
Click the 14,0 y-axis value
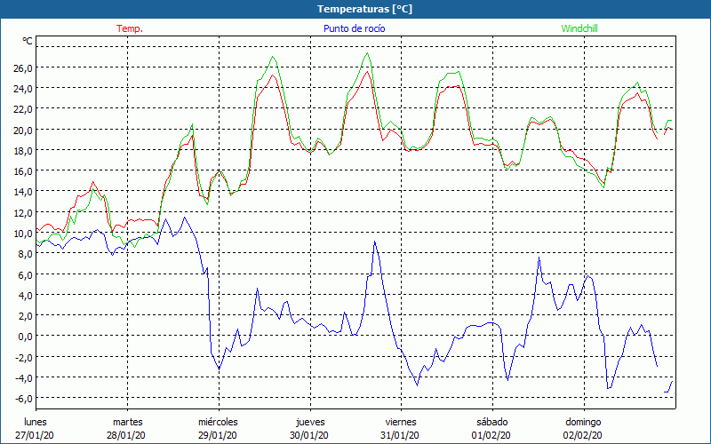pos(22,192)
